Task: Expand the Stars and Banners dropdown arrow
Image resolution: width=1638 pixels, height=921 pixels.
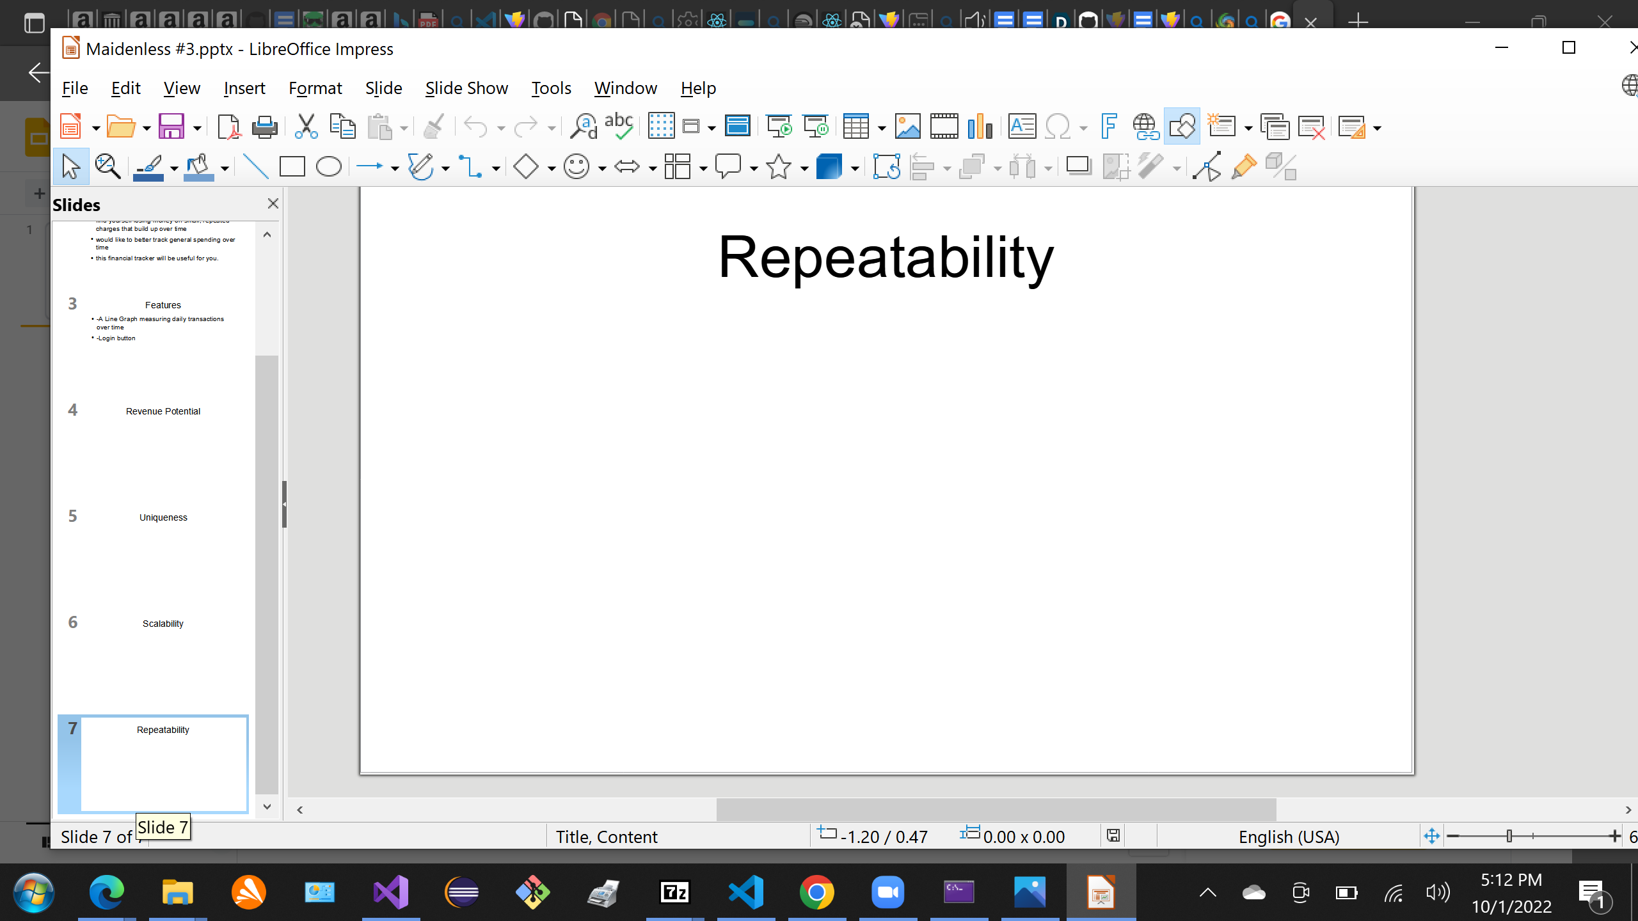Action: (804, 168)
